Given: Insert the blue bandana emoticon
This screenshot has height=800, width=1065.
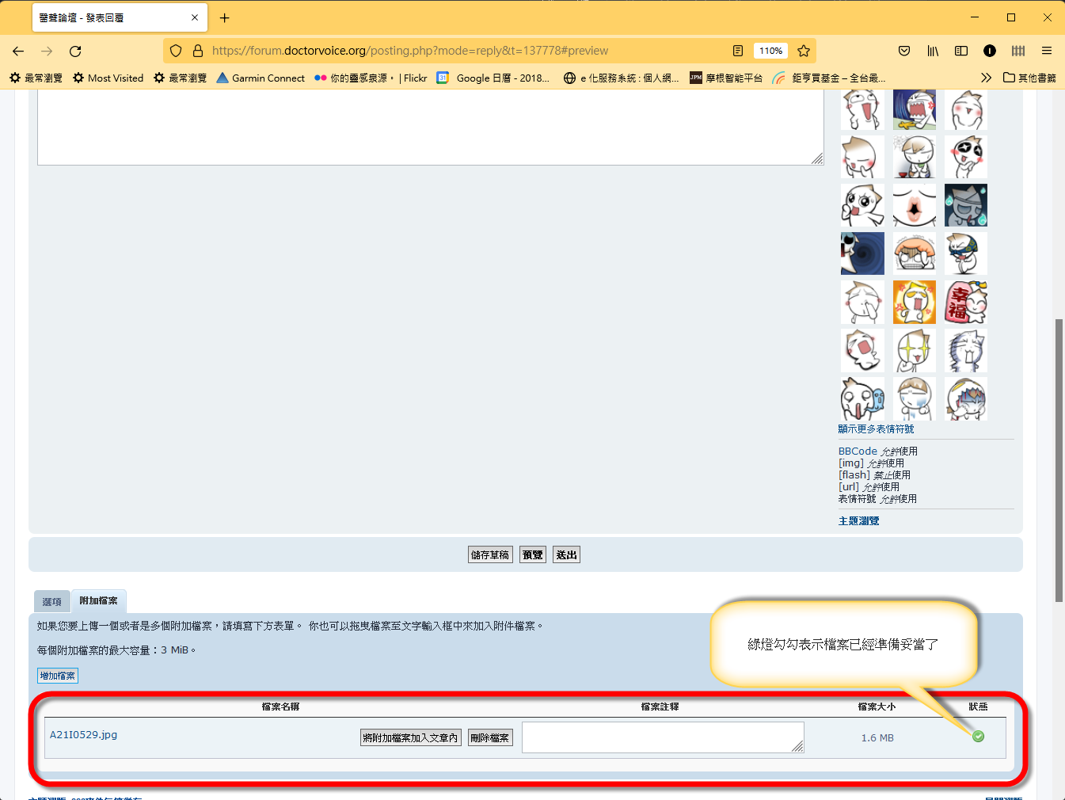Looking at the screenshot, I should pyautogui.click(x=966, y=253).
